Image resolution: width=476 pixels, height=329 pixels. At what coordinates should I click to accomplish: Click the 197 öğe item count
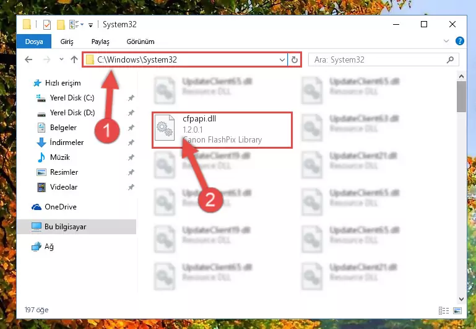[37, 310]
